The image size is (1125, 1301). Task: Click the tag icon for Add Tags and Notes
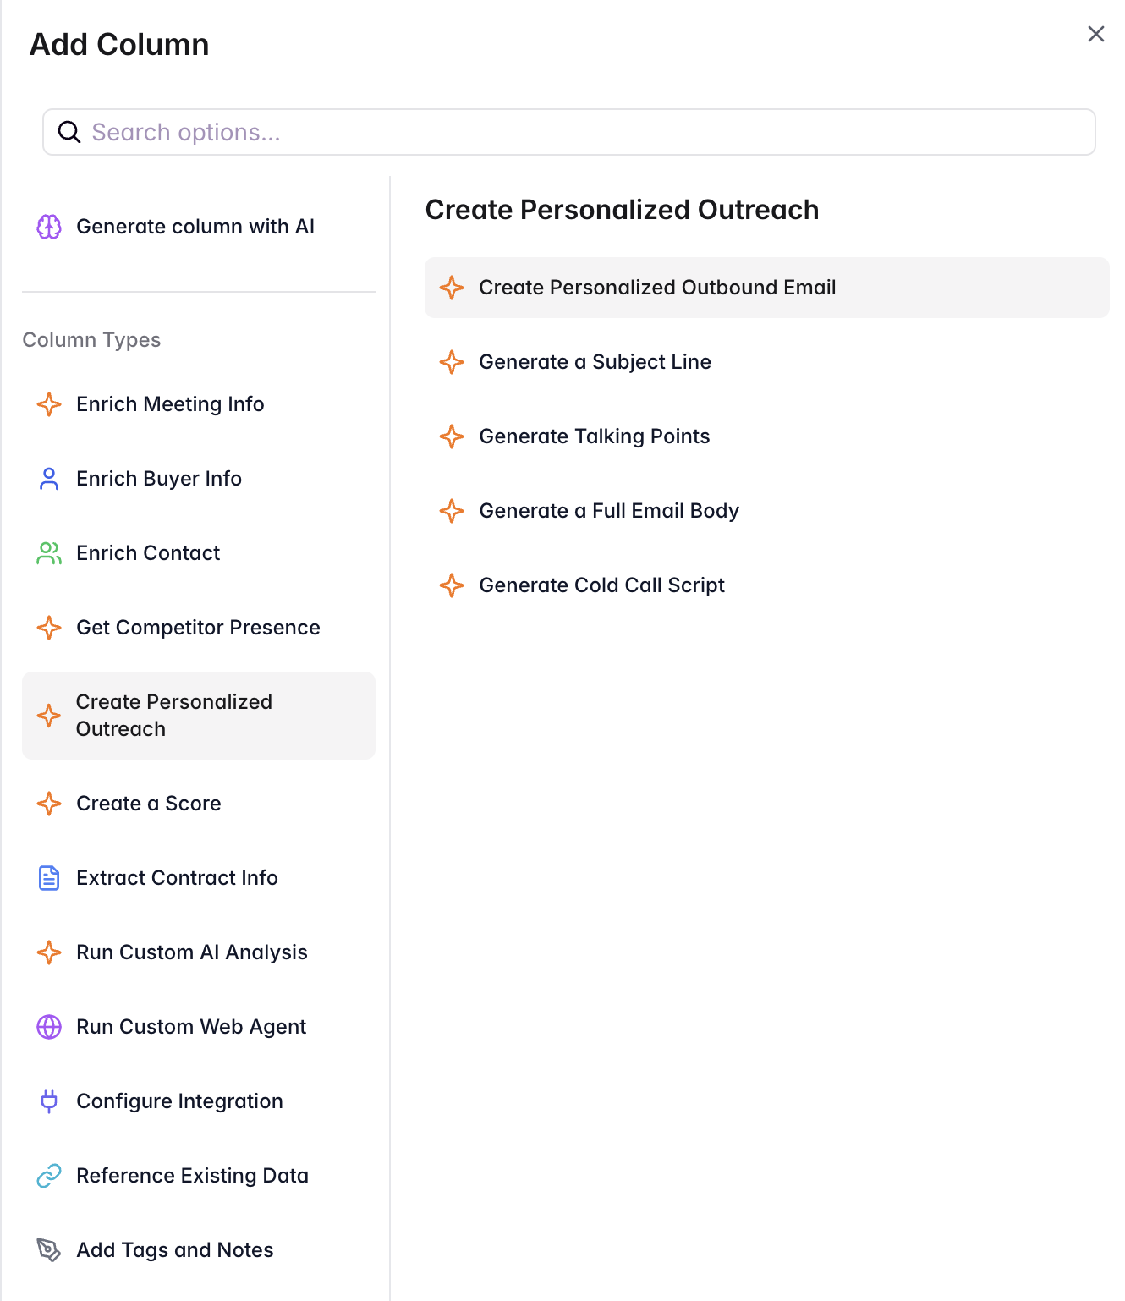coord(49,1250)
